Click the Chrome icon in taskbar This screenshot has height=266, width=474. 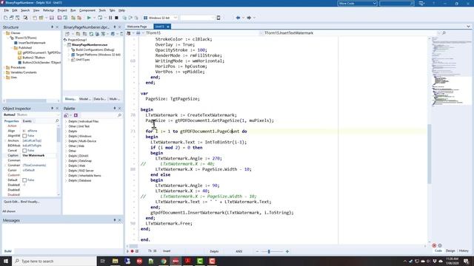pyautogui.click(x=164, y=261)
